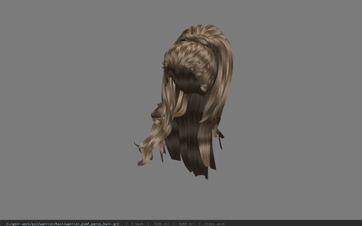
Task: Click the '1 mesh' status entry
Action: (137, 224)
